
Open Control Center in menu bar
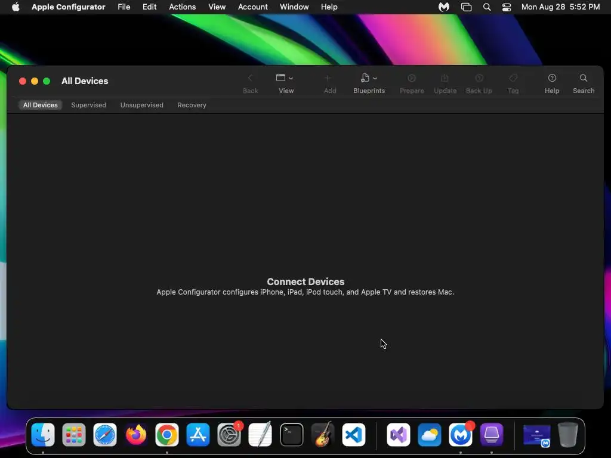click(x=507, y=7)
